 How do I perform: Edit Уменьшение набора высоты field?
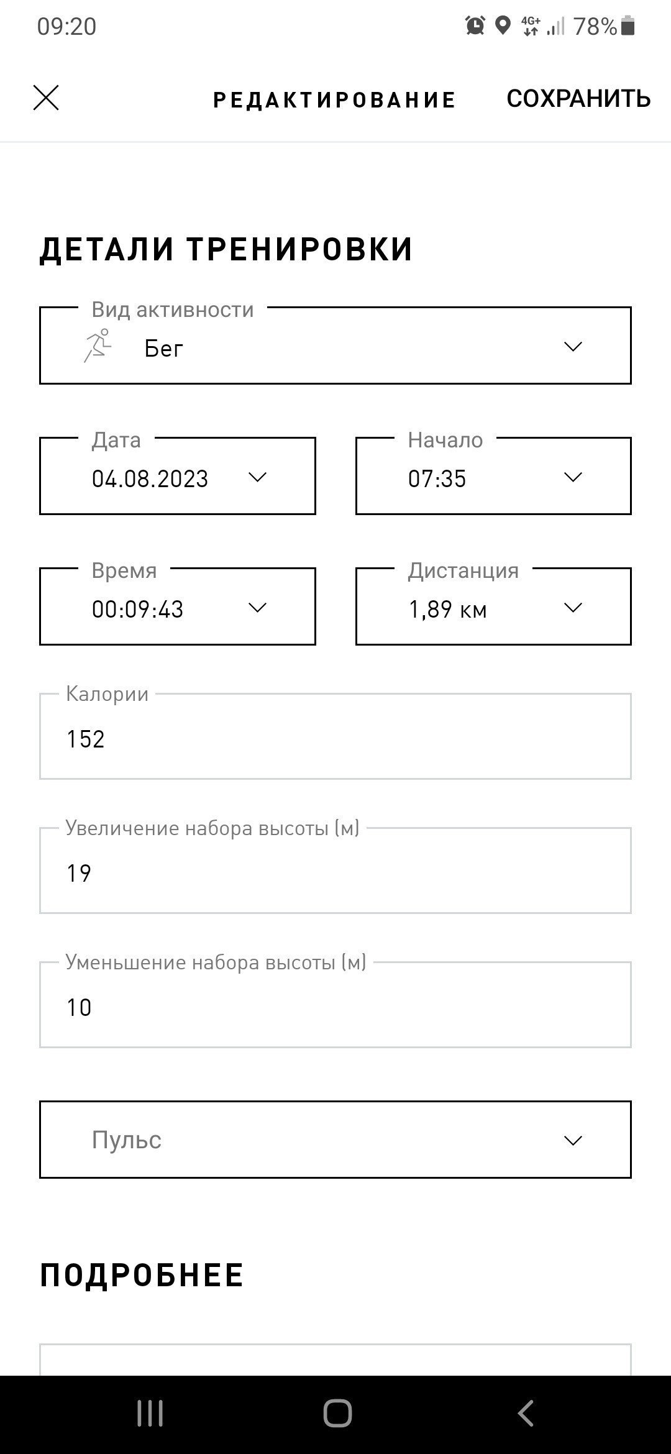tap(335, 1005)
